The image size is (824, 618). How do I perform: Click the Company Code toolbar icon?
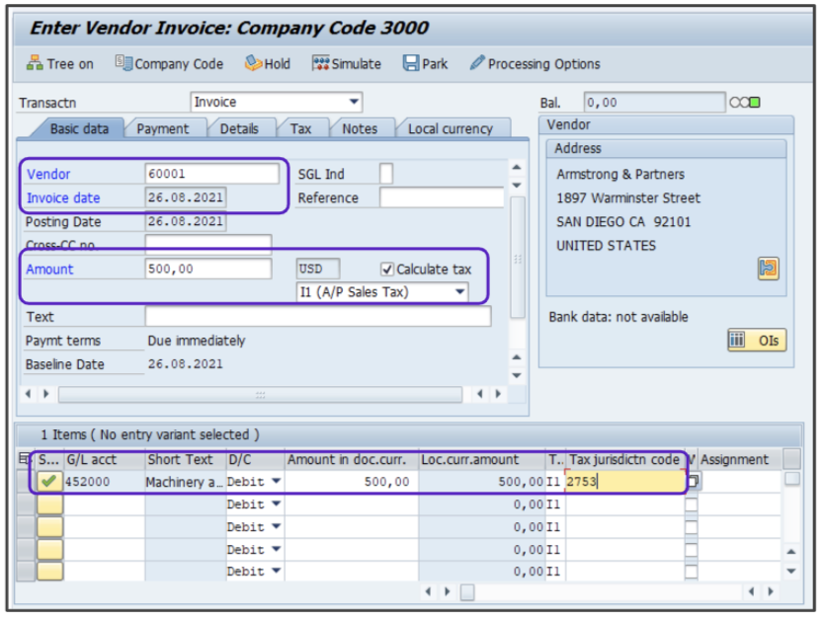click(124, 63)
